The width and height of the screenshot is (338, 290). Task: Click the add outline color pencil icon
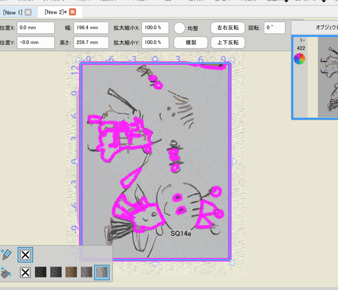[7, 254]
